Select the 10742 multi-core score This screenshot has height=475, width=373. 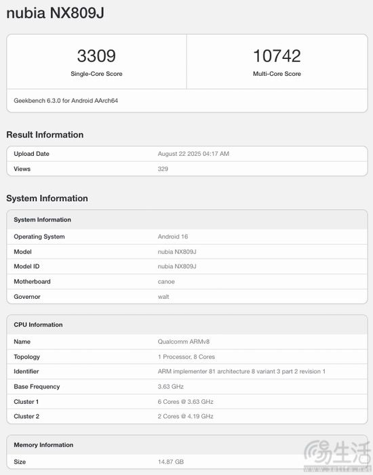coord(277,56)
